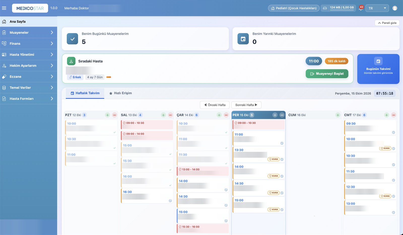Open the hamburger menu icon
Viewport: 403px width, 235px height.
(4, 8)
